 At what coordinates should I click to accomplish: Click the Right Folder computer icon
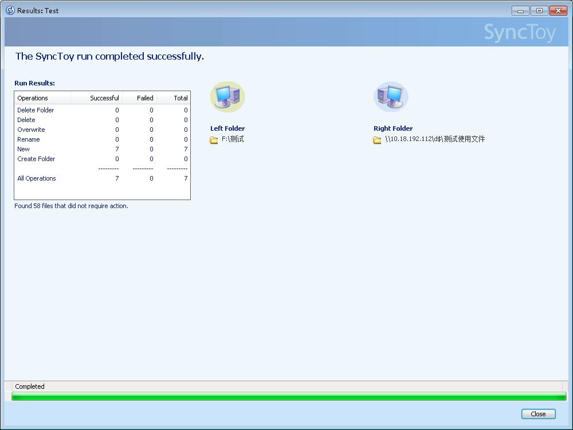391,97
